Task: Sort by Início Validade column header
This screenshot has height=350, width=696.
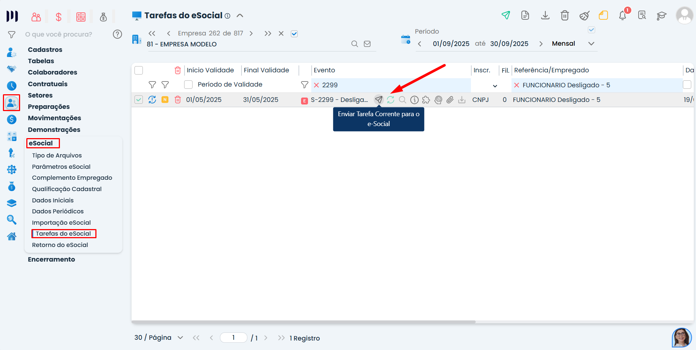Action: coord(210,70)
